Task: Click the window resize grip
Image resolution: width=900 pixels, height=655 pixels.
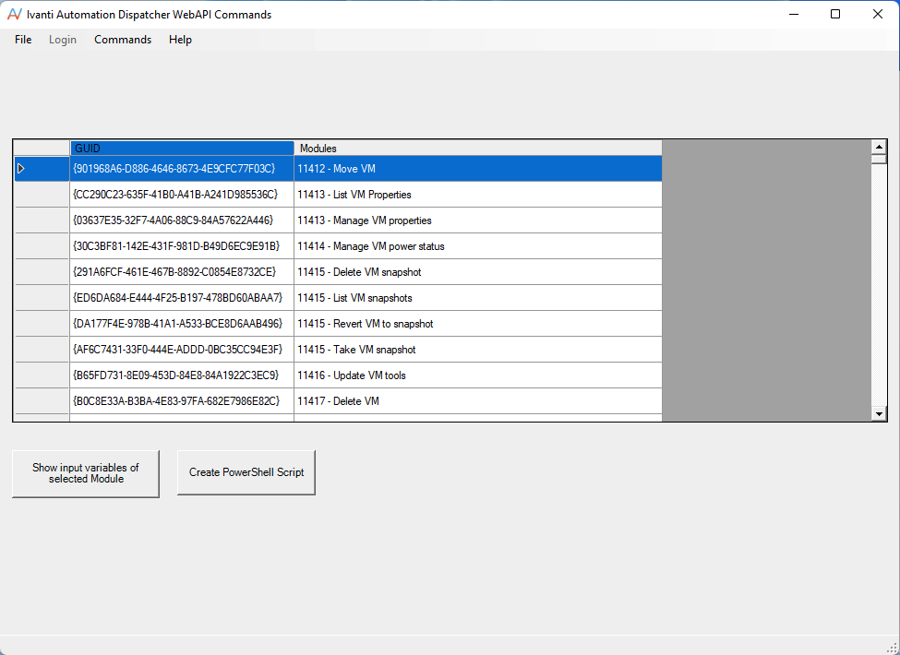Action: coord(893,648)
